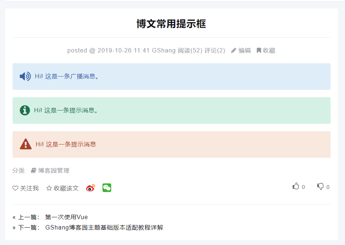Click the book icon before 博客园管理
This screenshot has height=245, width=345.
coord(34,170)
